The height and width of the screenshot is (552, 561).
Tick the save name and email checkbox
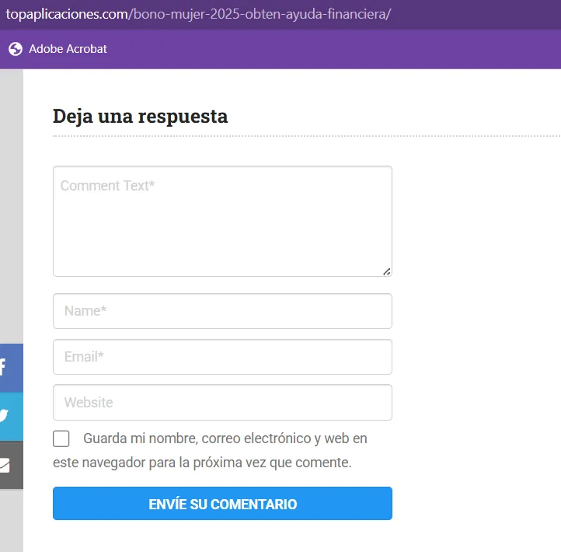click(x=61, y=438)
